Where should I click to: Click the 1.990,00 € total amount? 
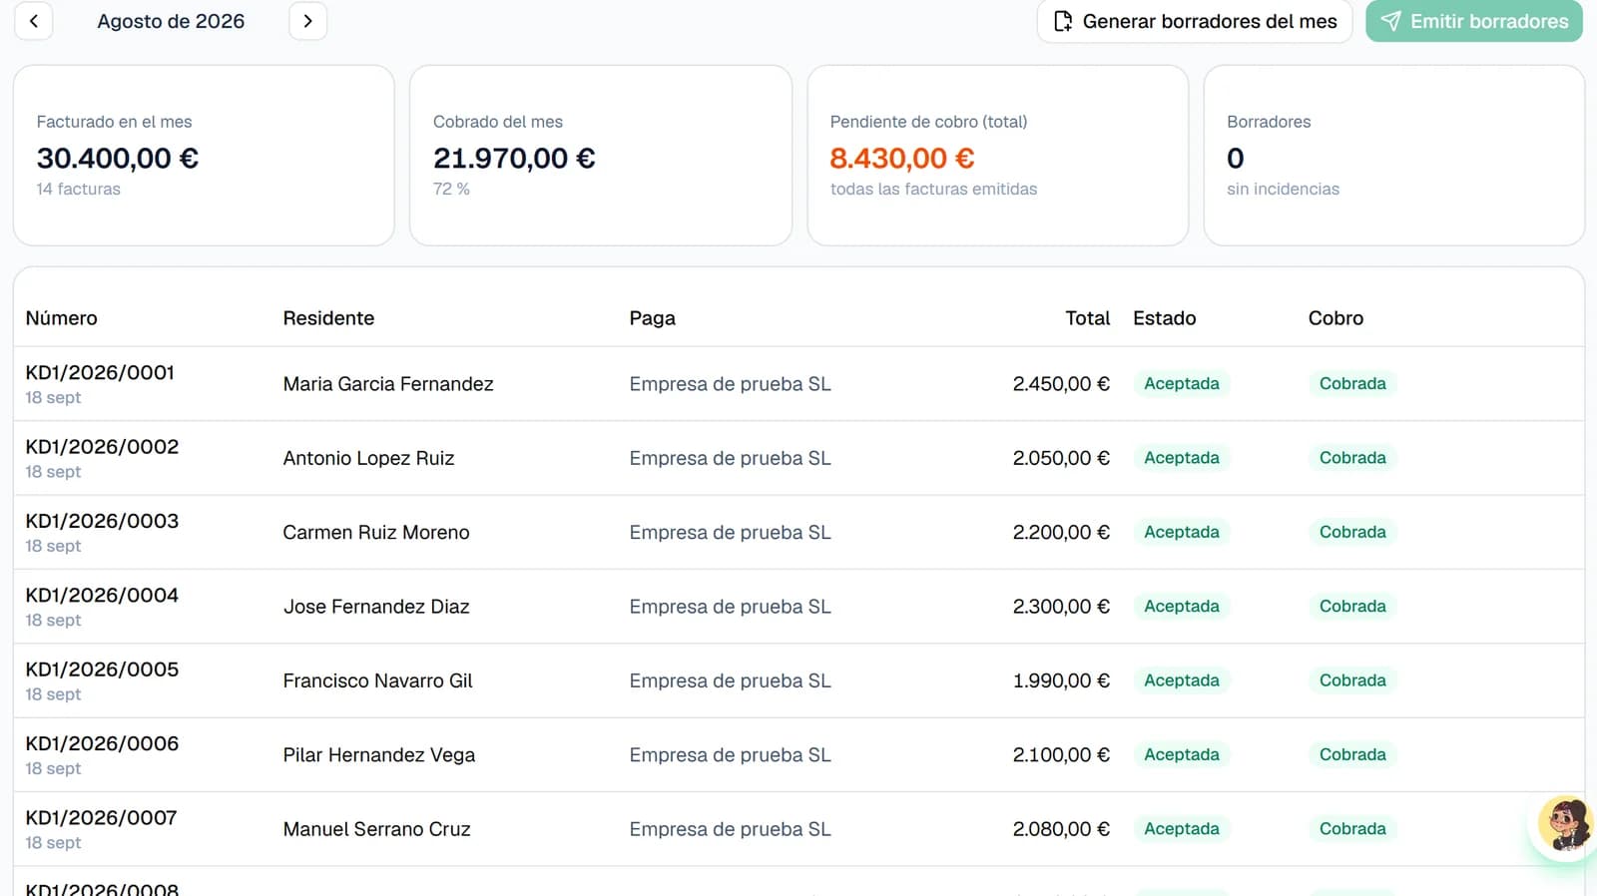point(1061,680)
